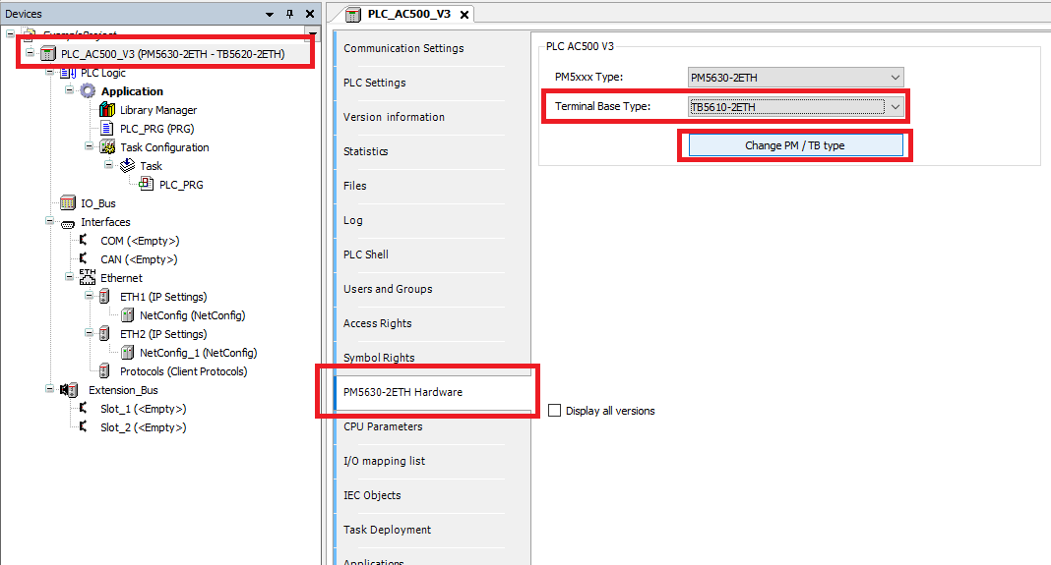
Task: Enable Display all versions checkbox
Action: (x=554, y=411)
